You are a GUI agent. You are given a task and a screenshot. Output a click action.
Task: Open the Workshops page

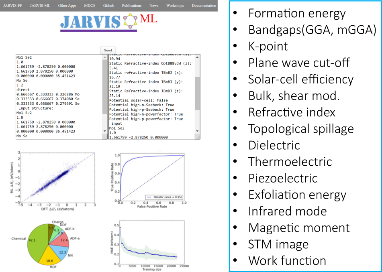pos(175,6)
